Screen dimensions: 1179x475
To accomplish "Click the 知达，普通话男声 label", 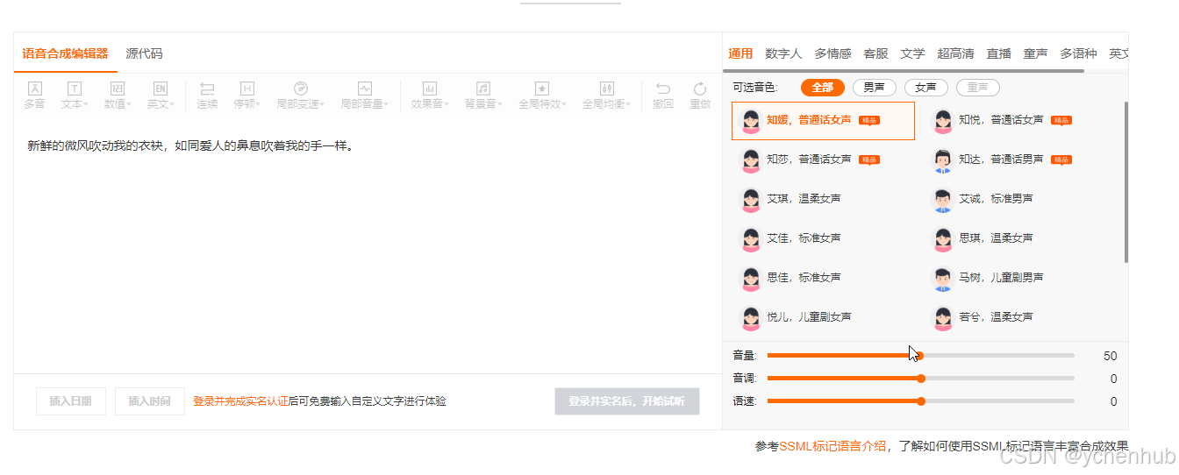I will point(1001,160).
